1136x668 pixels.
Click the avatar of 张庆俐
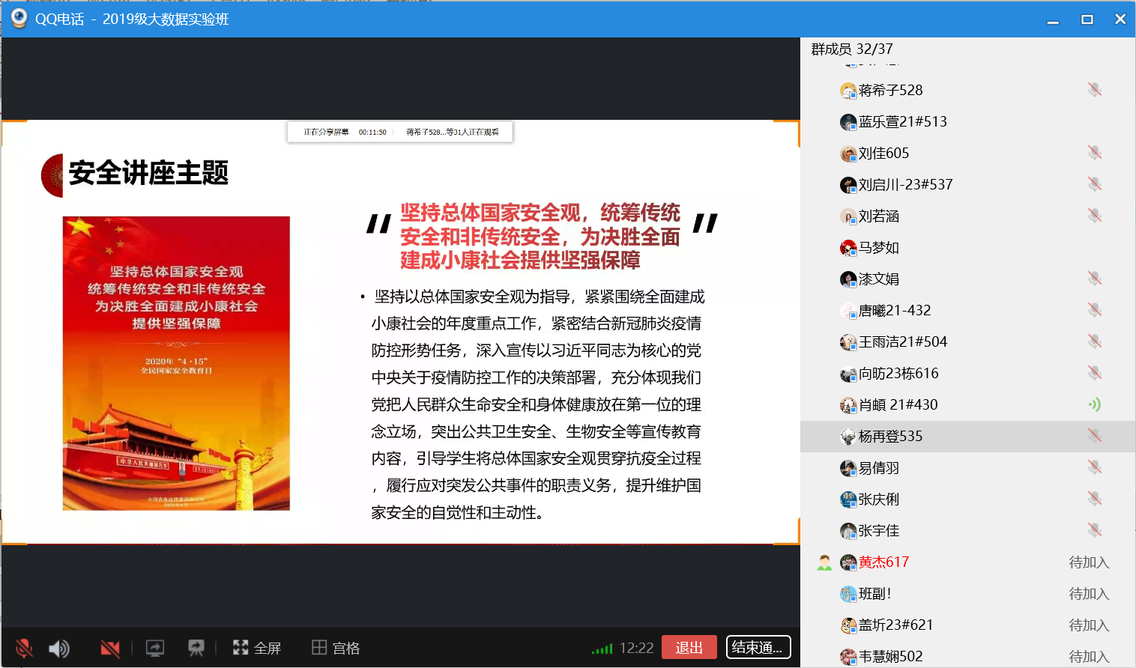848,500
